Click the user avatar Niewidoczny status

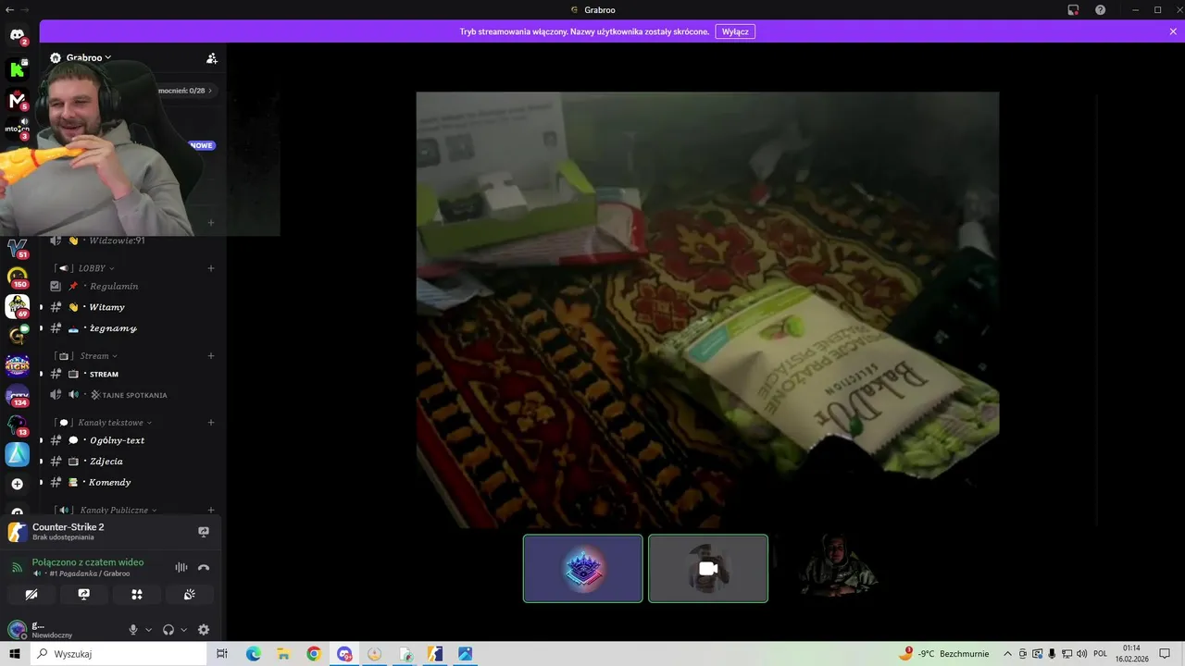tap(17, 630)
